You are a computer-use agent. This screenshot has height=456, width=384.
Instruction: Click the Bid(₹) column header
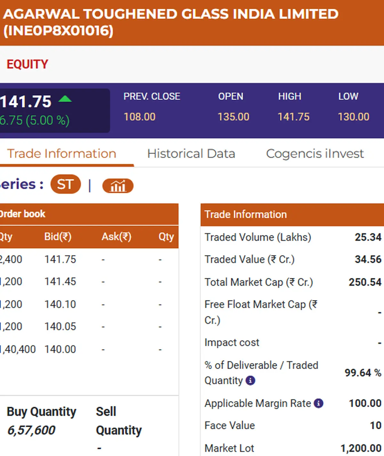tap(58, 237)
